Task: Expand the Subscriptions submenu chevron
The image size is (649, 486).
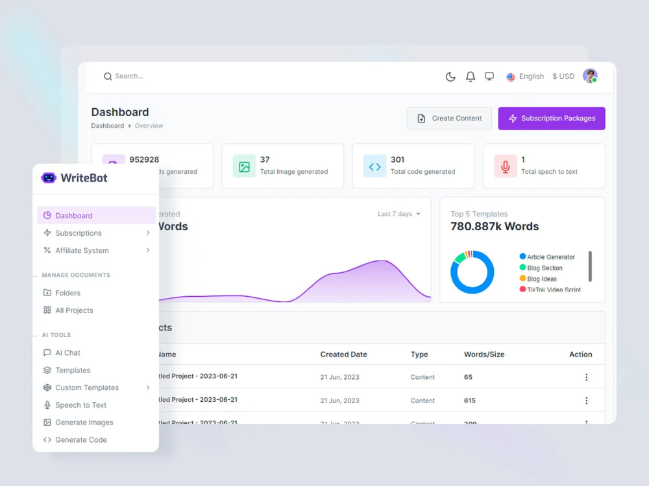Action: coord(148,233)
